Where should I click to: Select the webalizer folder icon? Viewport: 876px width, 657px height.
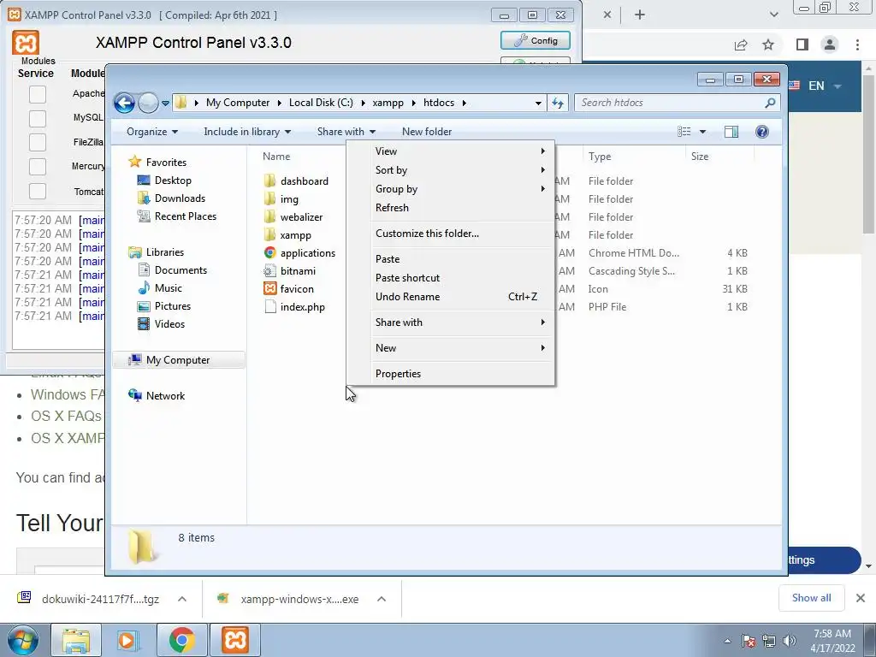point(269,216)
